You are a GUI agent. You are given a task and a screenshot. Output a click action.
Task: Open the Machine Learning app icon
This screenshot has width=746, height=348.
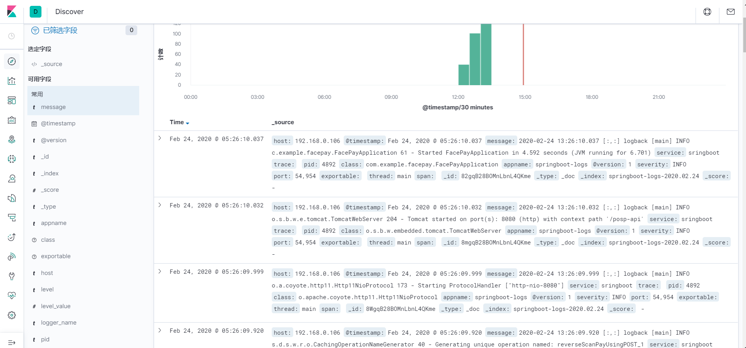coord(12,159)
